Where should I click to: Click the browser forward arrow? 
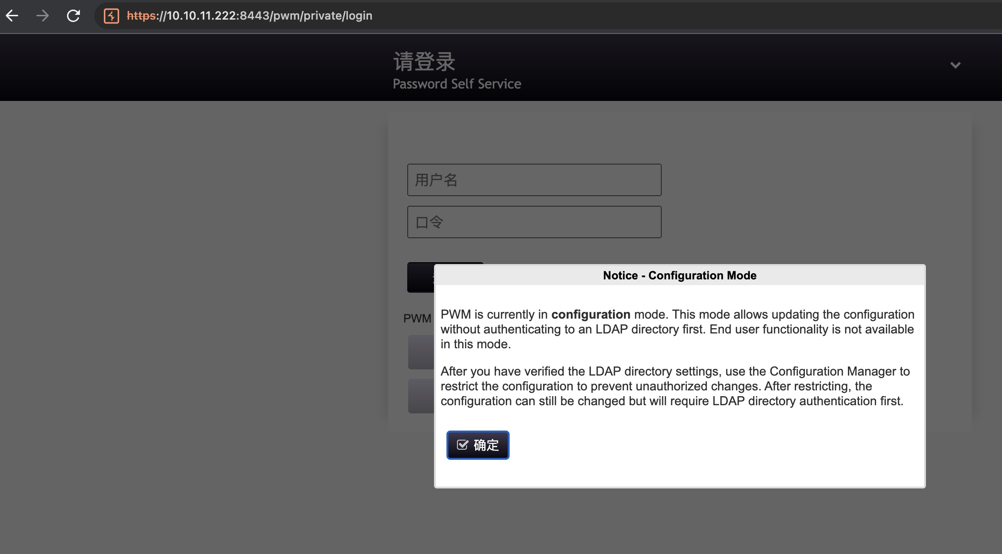43,16
